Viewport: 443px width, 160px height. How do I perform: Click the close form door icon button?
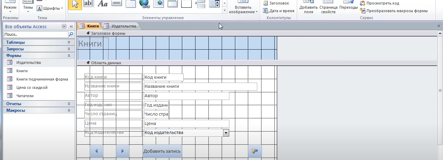click(x=254, y=151)
